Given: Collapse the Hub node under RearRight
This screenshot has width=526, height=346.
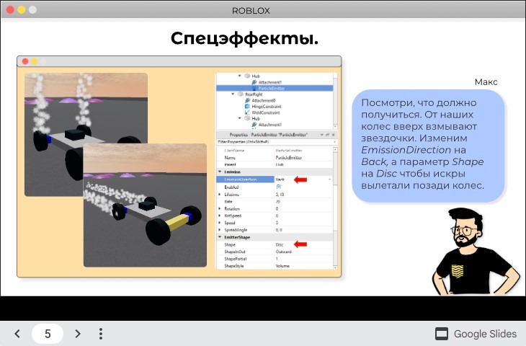Looking at the screenshot, I should coord(239,118).
